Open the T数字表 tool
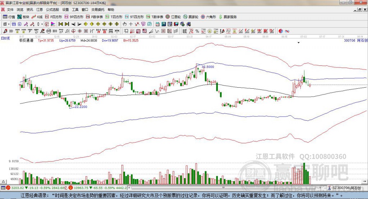This screenshot has height=199, width=368. click(x=155, y=17)
